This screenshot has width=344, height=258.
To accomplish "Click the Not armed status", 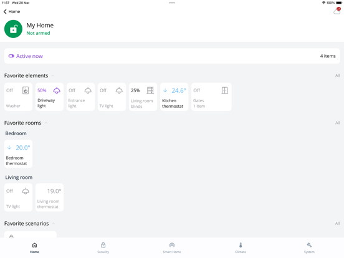I will pyautogui.click(x=38, y=33).
